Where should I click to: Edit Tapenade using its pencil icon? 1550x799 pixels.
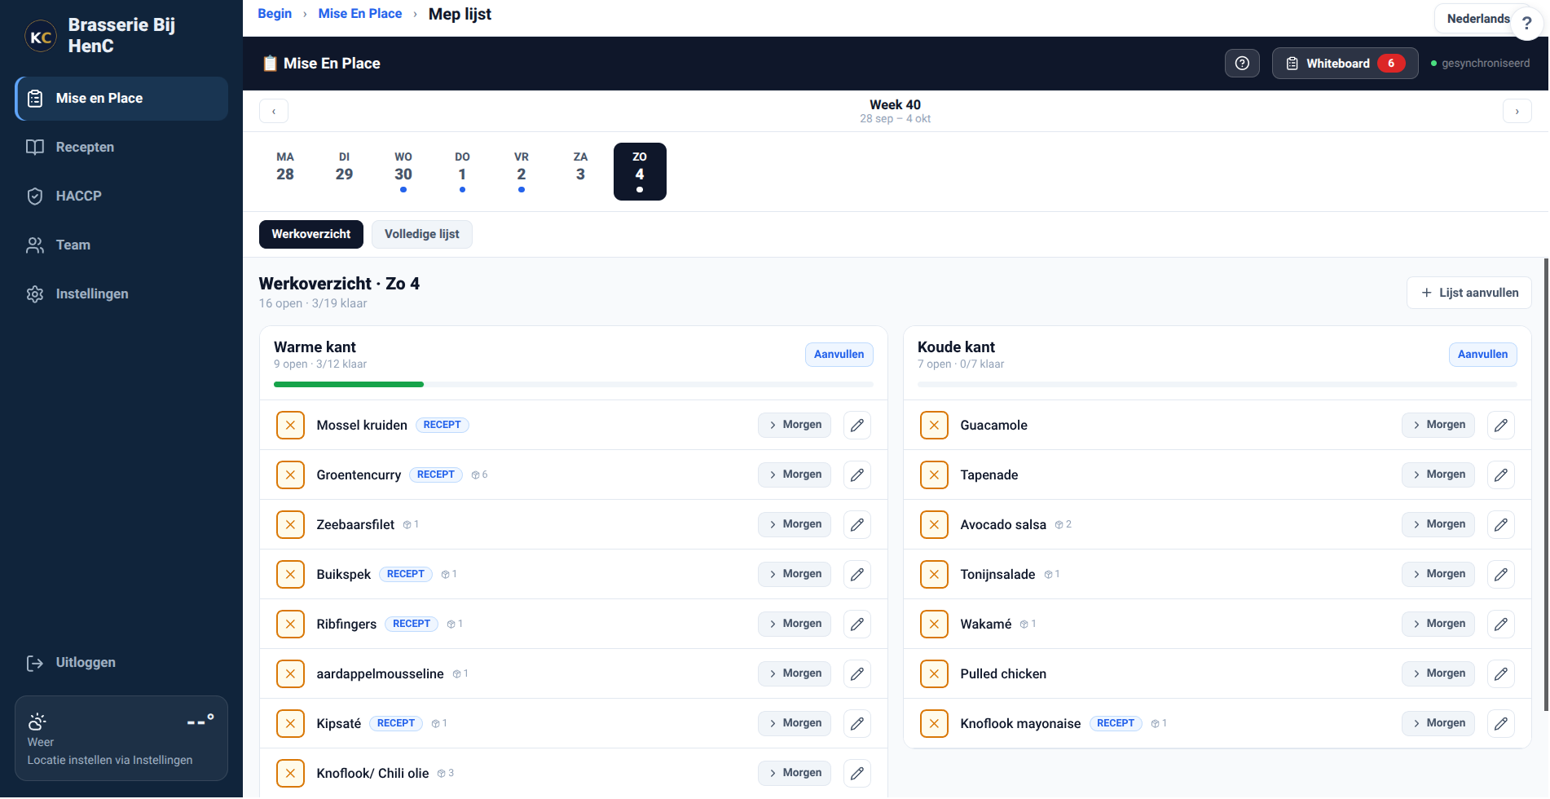coord(1501,475)
